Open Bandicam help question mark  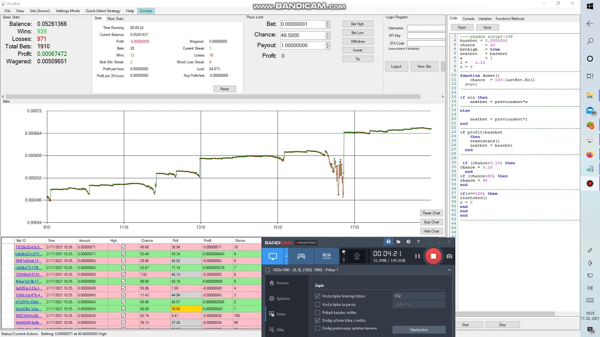(418, 242)
